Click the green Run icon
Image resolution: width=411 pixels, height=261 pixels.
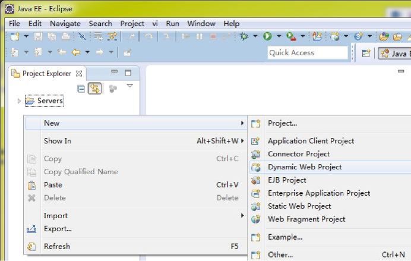coord(267,36)
